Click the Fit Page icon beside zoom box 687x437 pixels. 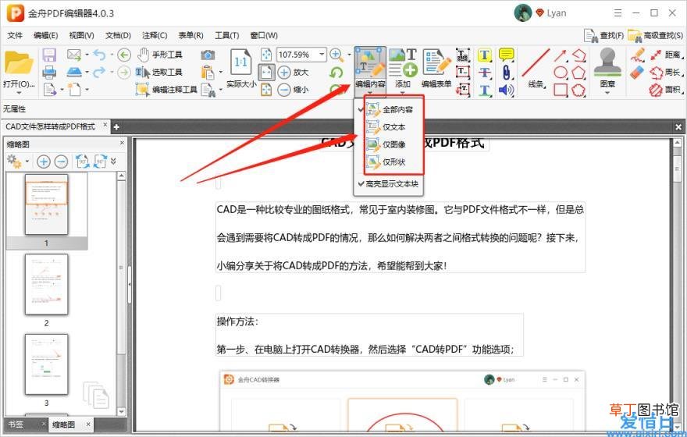[266, 55]
